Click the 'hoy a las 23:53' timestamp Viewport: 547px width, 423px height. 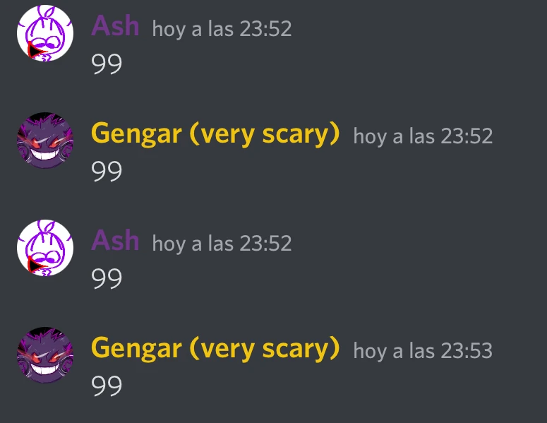click(423, 351)
